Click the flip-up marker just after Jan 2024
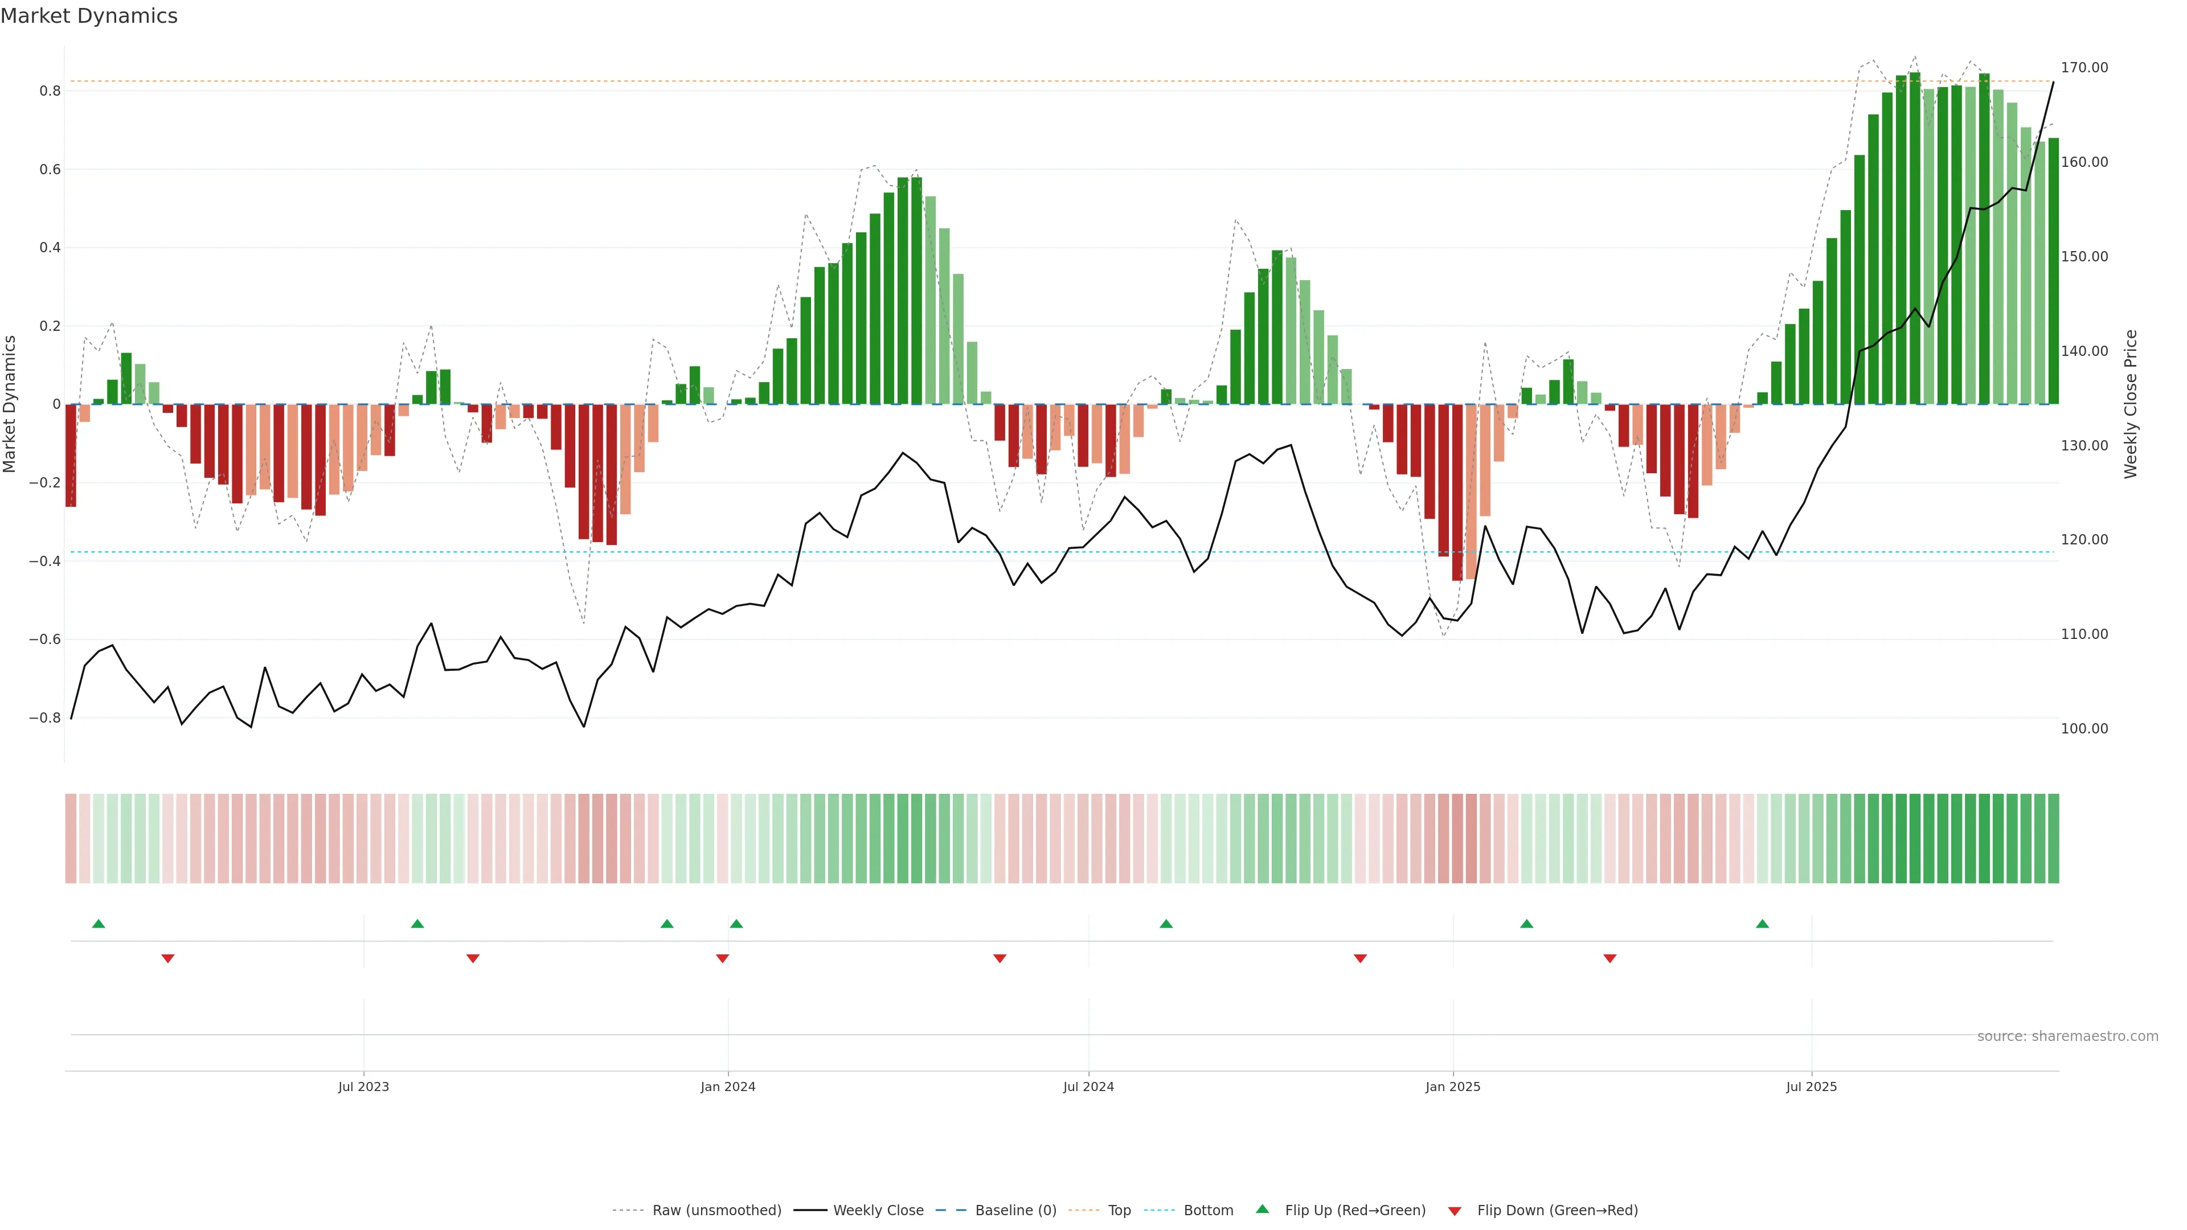2187x1230 pixels. point(736,924)
